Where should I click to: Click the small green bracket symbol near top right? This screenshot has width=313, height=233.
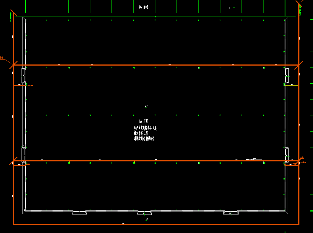(234, 8)
